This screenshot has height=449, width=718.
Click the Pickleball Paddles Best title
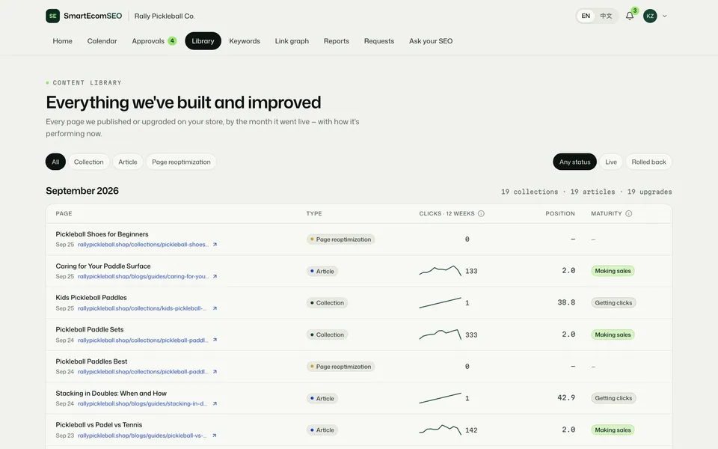(91, 361)
